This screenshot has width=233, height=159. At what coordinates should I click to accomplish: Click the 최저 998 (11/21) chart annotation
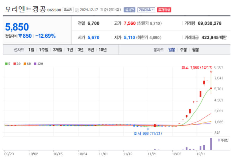click(148, 133)
